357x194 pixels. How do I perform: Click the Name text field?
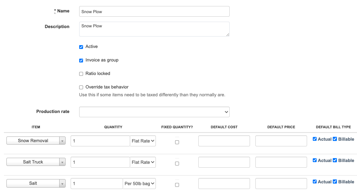point(154,11)
